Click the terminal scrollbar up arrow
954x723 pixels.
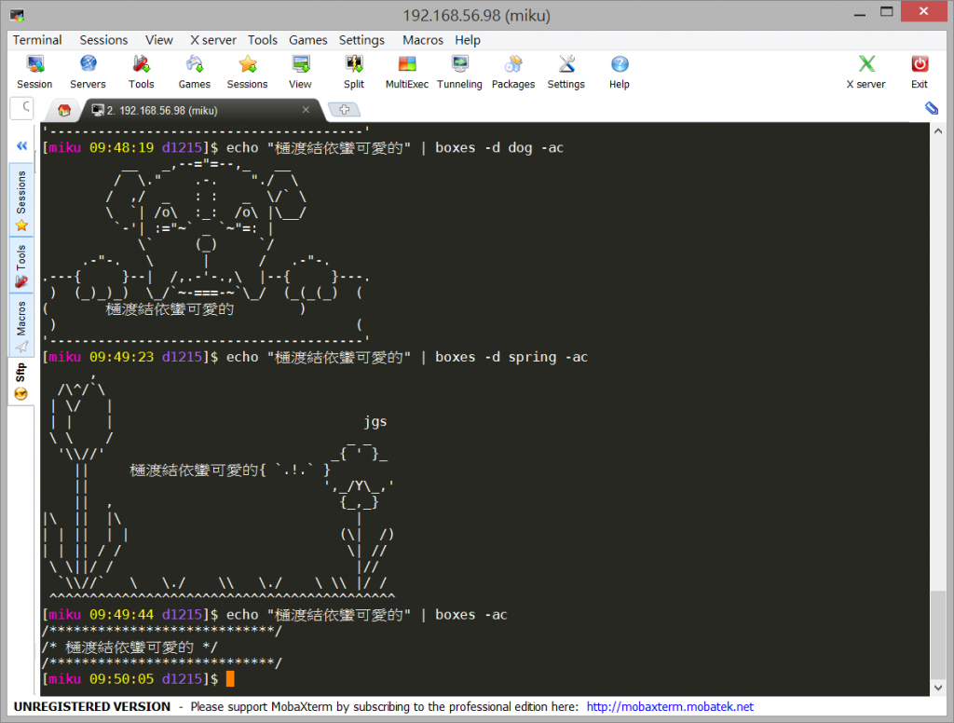coord(938,130)
